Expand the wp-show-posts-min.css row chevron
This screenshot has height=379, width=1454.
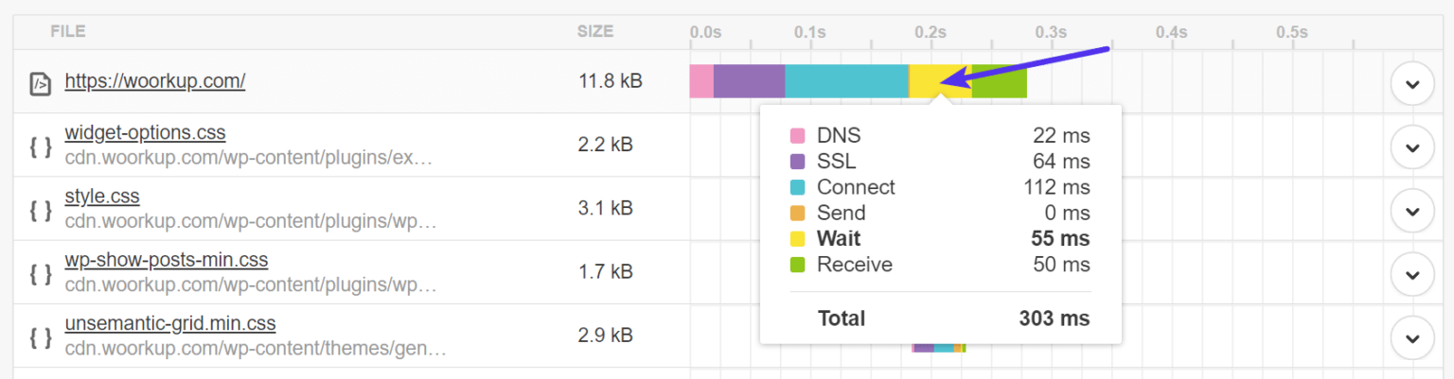(1412, 274)
